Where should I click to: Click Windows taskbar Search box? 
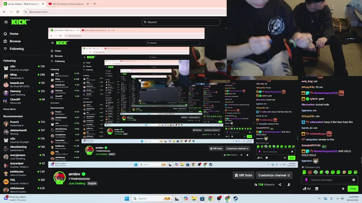click(152, 198)
